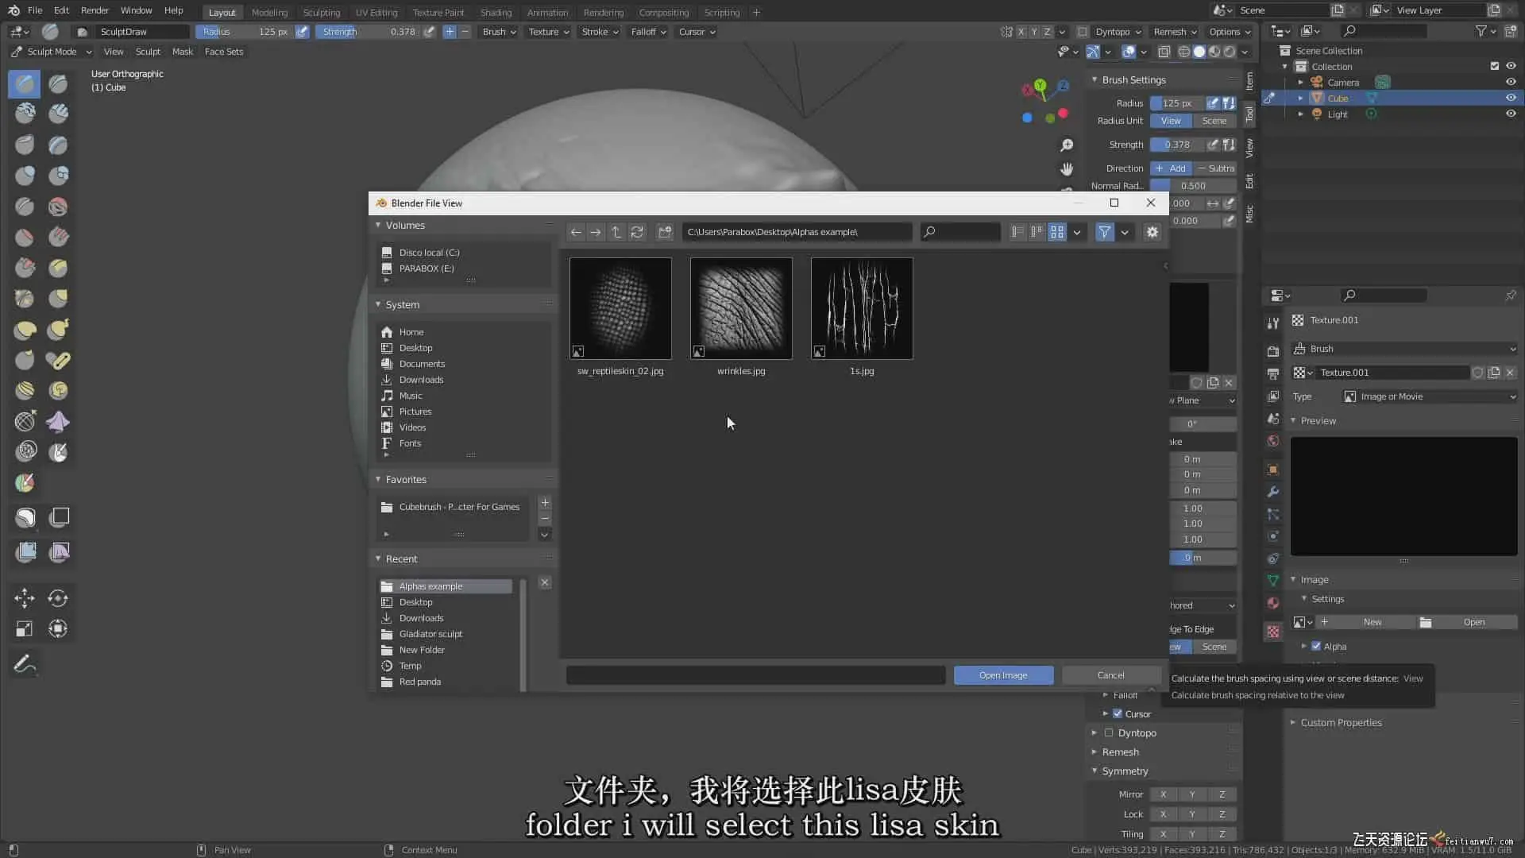
Task: Click the parent directory up arrow icon
Action: [x=616, y=232]
